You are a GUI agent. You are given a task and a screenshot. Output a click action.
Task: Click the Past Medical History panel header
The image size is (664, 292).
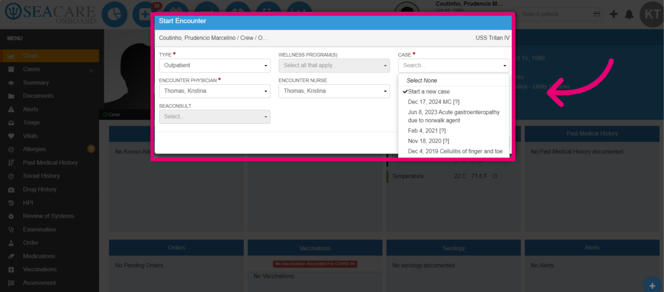[x=592, y=134]
